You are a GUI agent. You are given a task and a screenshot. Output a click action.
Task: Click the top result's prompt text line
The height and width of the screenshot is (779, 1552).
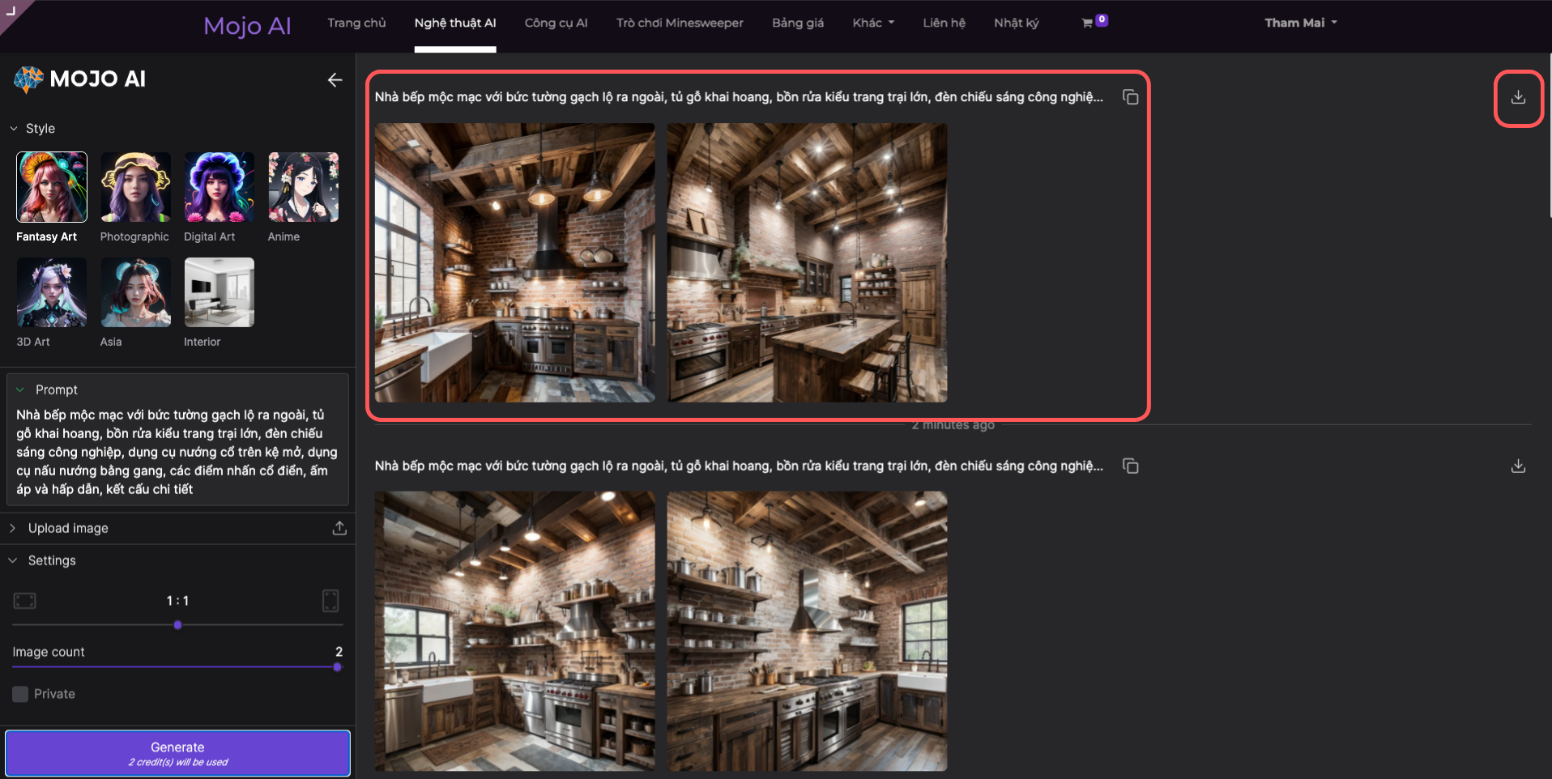(x=739, y=97)
